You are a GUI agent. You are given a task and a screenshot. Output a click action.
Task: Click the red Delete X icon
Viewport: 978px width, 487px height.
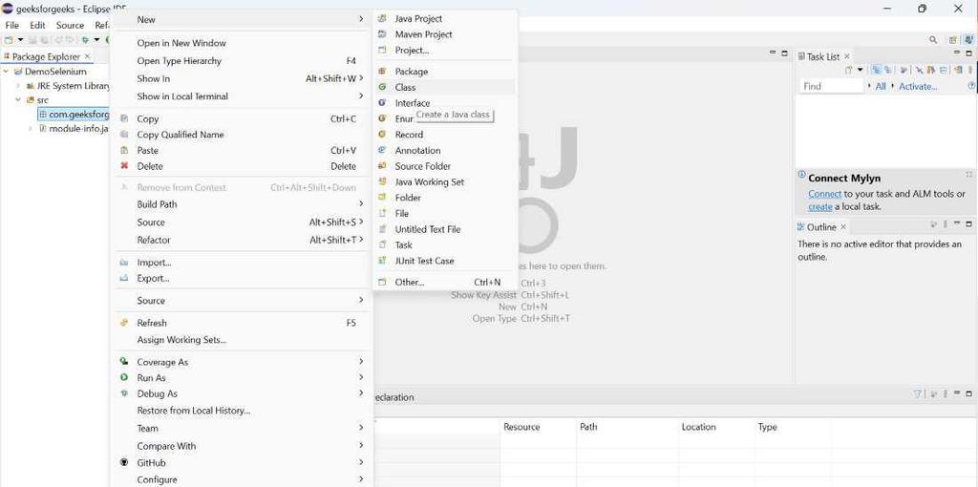[124, 166]
